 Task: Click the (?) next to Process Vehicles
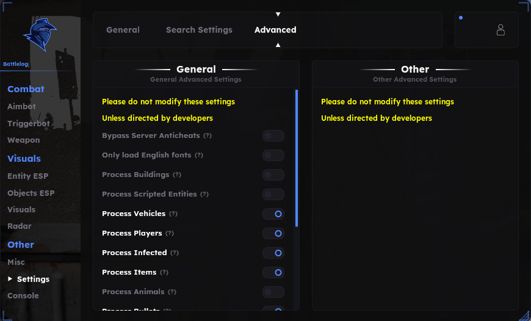[x=173, y=214]
